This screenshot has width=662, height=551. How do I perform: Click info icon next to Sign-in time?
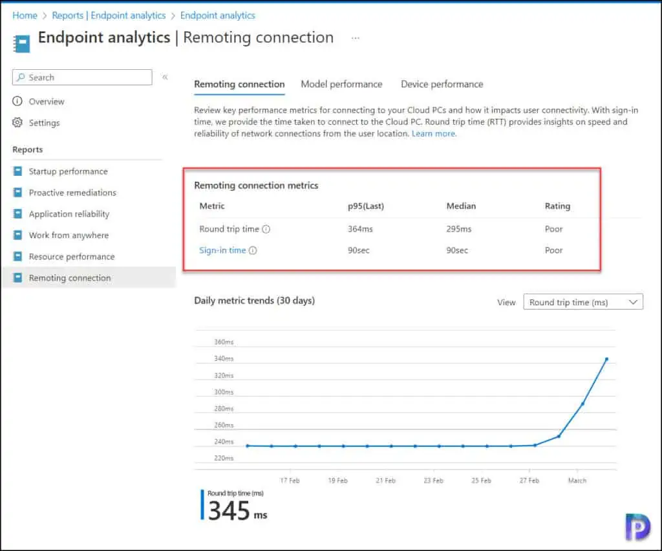click(253, 250)
